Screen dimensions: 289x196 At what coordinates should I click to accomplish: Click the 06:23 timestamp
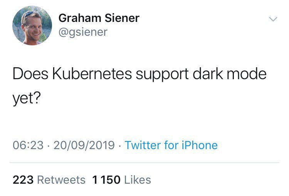[x=28, y=145]
